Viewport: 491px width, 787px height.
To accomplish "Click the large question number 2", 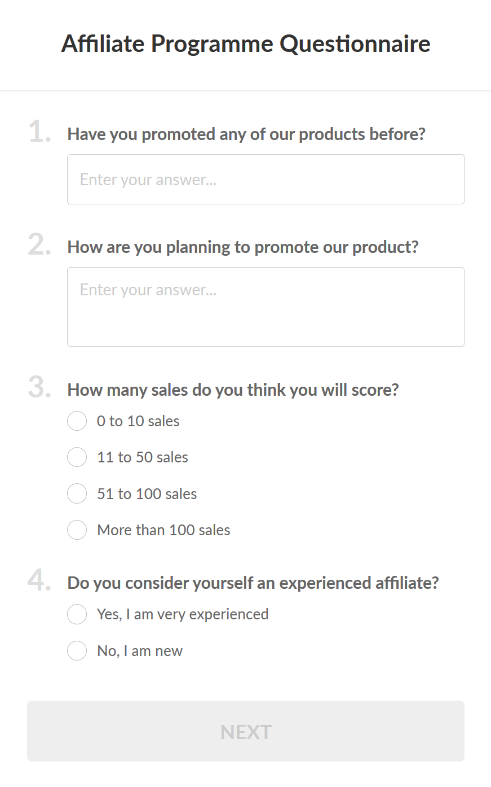I will pos(39,246).
